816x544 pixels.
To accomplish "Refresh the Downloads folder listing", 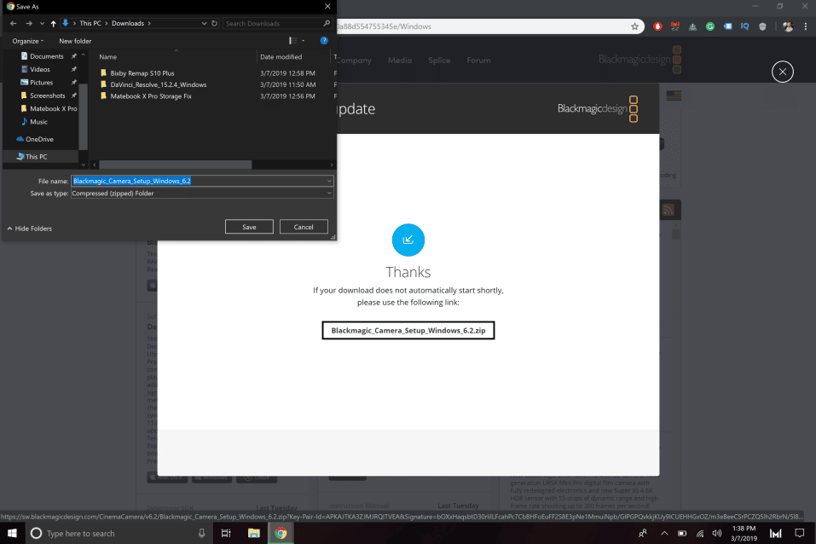I will pyautogui.click(x=214, y=23).
